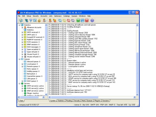Image resolution: width=156 pixels, height=117 pixels.
Task: Click the log pane vertical scrollbar thumb
Action: [x=137, y=73]
